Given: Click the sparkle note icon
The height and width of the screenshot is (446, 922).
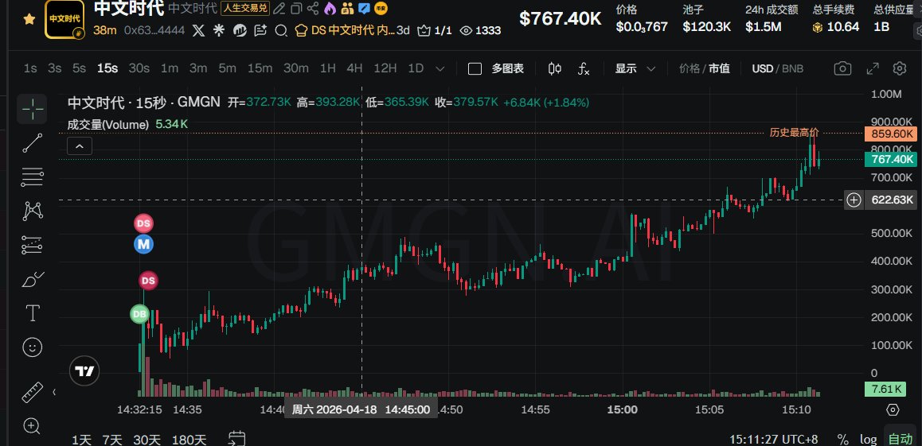Looking at the screenshot, I should tap(260, 30).
